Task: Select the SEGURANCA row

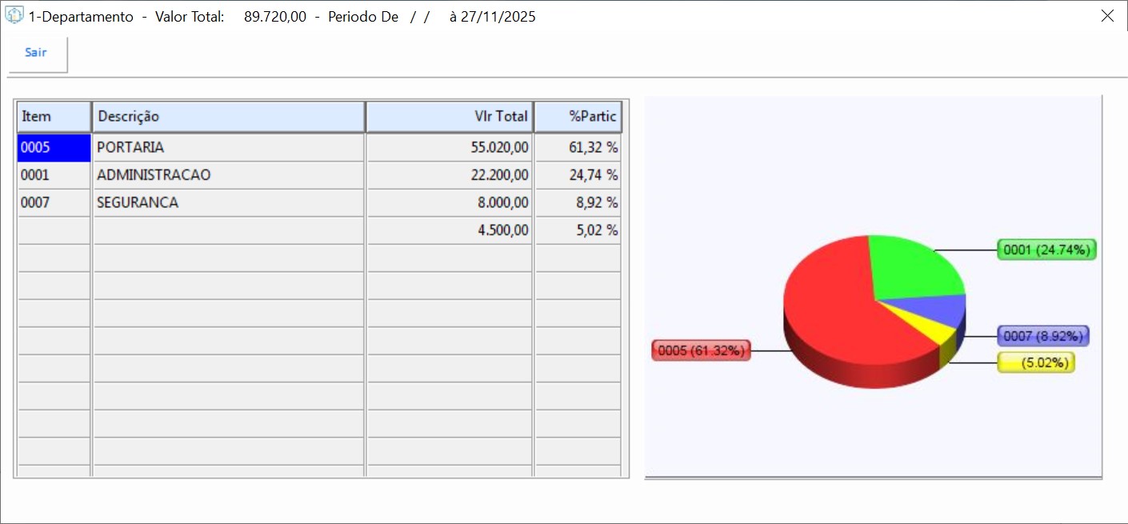Action: [x=229, y=203]
